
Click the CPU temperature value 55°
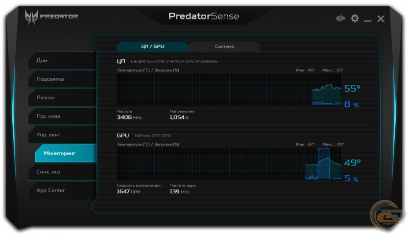point(352,89)
